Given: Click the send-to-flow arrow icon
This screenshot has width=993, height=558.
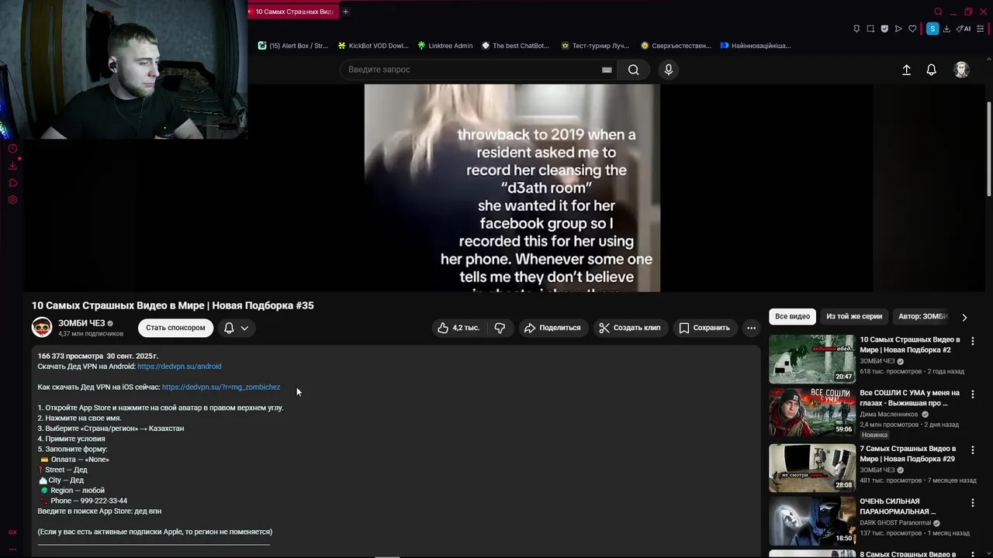Looking at the screenshot, I should [x=898, y=29].
